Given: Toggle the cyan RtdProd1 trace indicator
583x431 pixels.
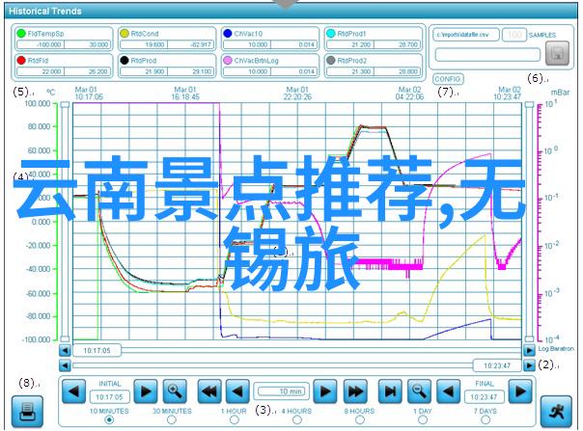Looking at the screenshot, I should (x=330, y=34).
